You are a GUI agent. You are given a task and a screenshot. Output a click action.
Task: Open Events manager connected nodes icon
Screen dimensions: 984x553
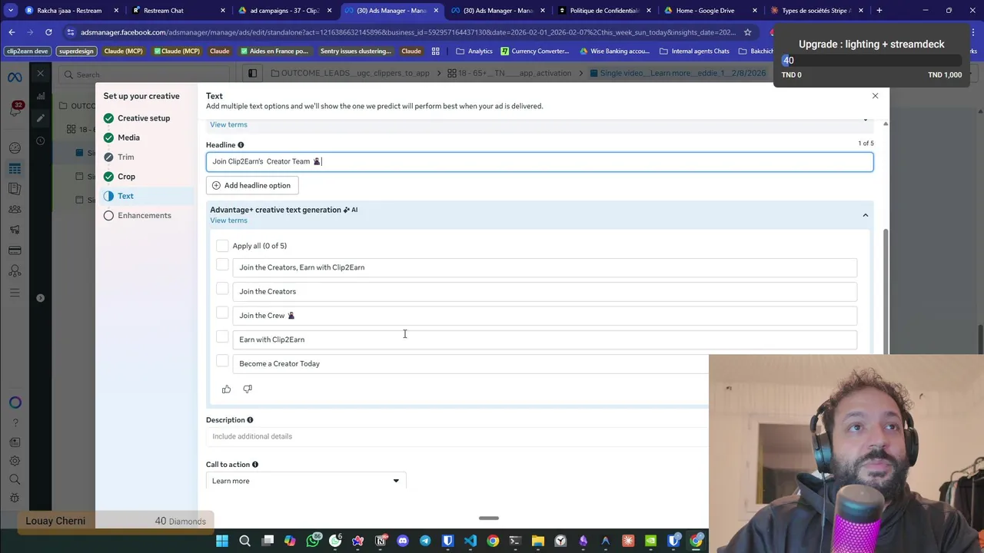tap(15, 271)
